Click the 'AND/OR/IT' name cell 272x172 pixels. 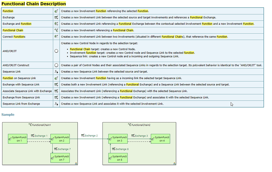27,51
